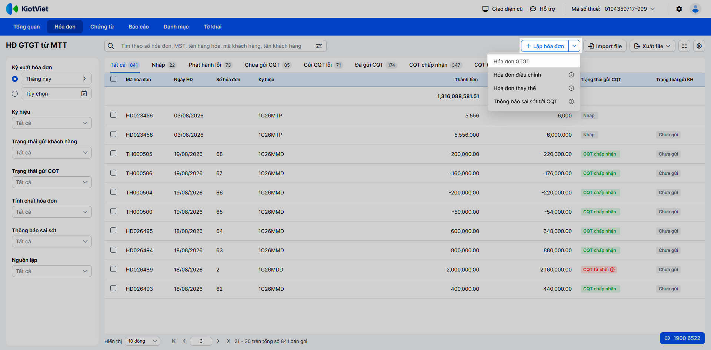
Task: Sort by Ngày HĐ column header
Action: 183,80
